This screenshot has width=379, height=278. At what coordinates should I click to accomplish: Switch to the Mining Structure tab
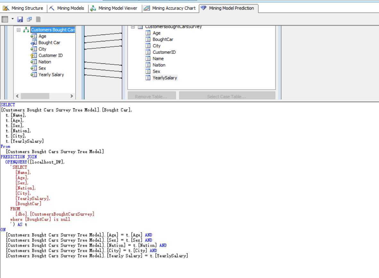[x=23, y=8]
